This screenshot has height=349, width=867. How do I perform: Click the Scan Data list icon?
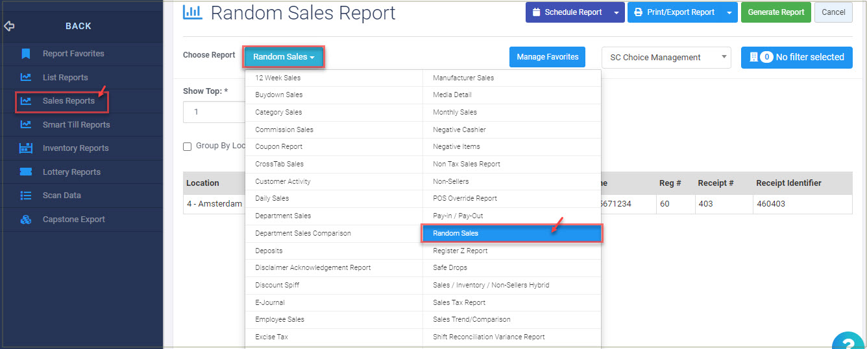(26, 196)
